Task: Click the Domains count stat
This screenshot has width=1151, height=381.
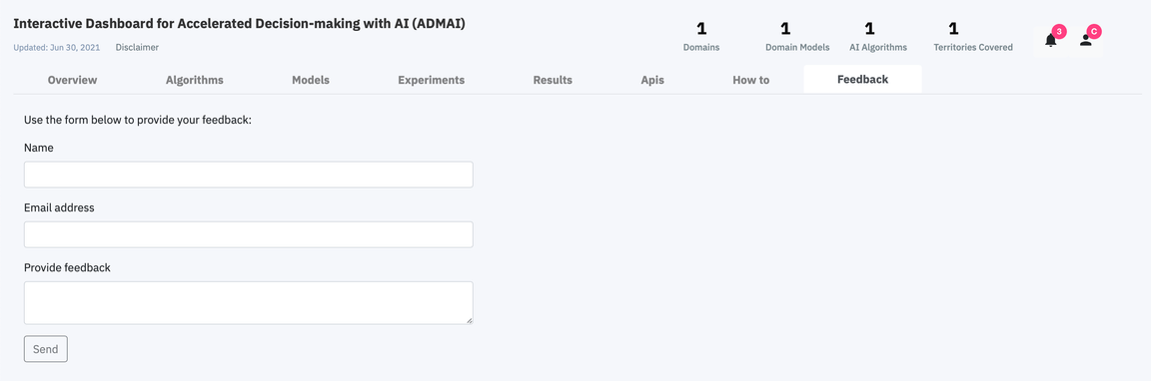Action: [701, 37]
